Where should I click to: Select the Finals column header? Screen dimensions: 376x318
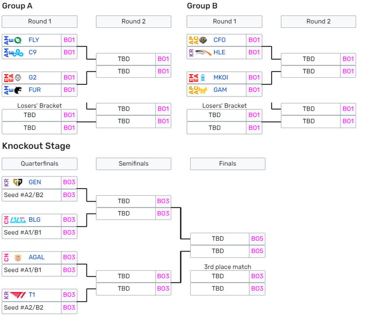click(x=227, y=164)
